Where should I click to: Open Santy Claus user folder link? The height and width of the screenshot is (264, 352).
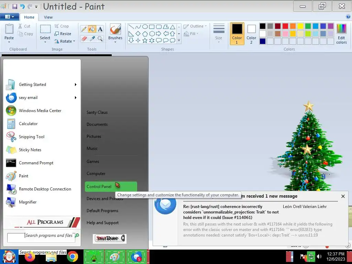(x=97, y=112)
